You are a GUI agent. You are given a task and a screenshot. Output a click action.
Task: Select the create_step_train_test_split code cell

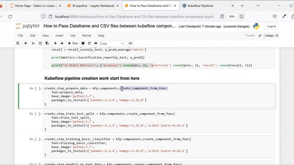tap(159, 121)
